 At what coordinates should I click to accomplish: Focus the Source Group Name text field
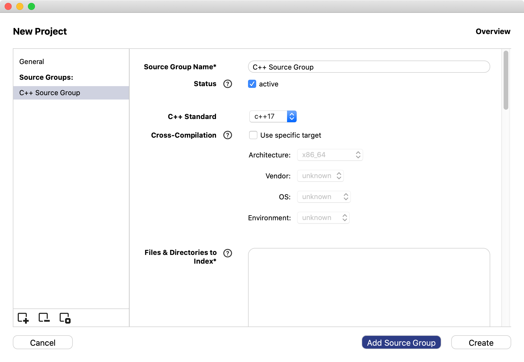[x=369, y=67]
